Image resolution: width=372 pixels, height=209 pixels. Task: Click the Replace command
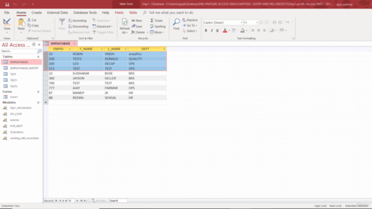coord(190,20)
